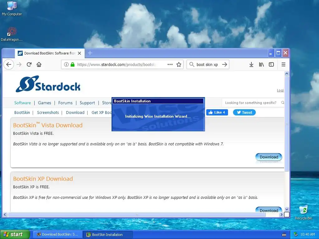Open the Store menu item
The image size is (319, 239).
[x=107, y=103]
